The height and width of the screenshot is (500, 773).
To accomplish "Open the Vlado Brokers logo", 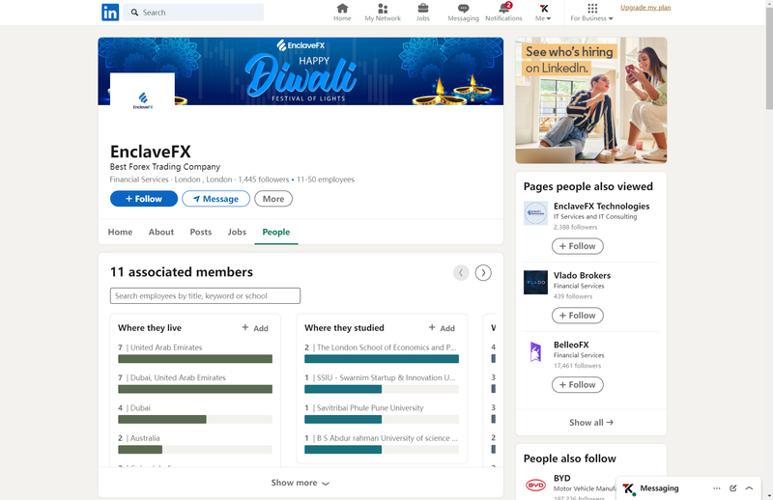I will point(535,282).
